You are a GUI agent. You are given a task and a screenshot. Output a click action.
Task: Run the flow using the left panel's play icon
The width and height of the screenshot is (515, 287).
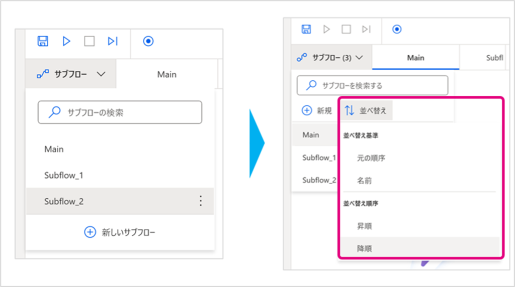pyautogui.click(x=66, y=41)
